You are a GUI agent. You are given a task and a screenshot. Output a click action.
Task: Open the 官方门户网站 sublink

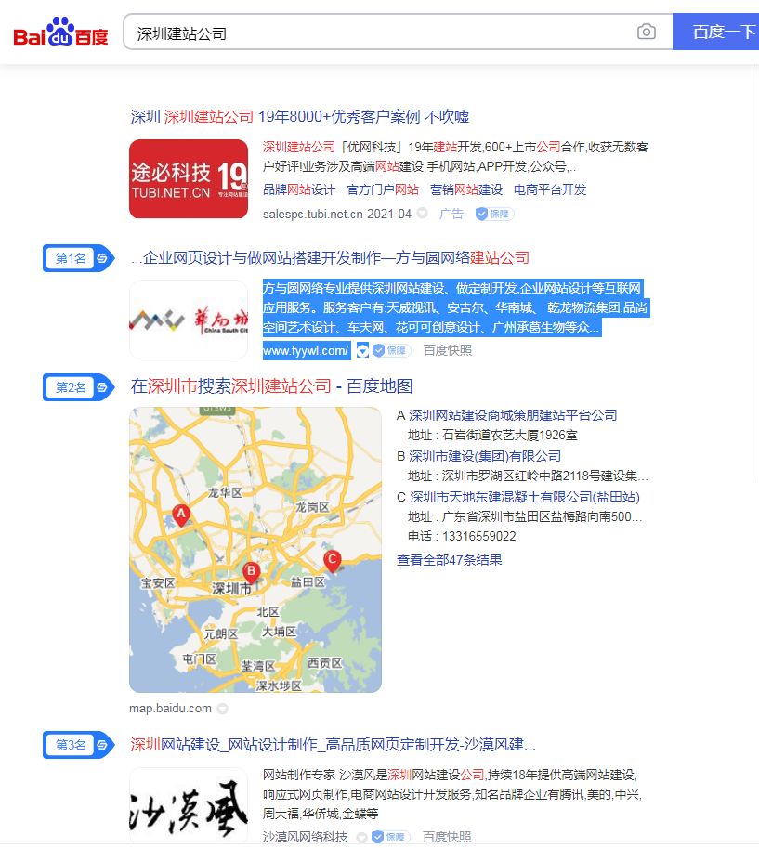click(383, 189)
